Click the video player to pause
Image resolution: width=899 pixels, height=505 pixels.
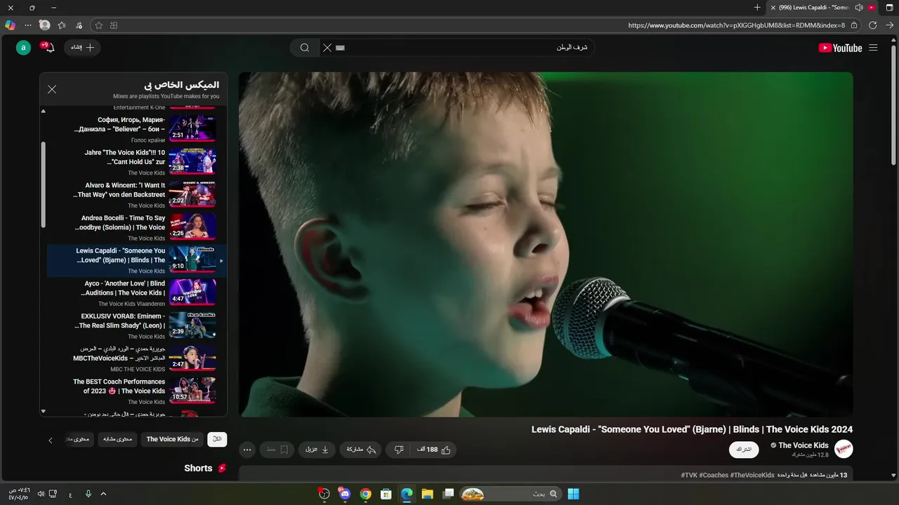point(546,245)
